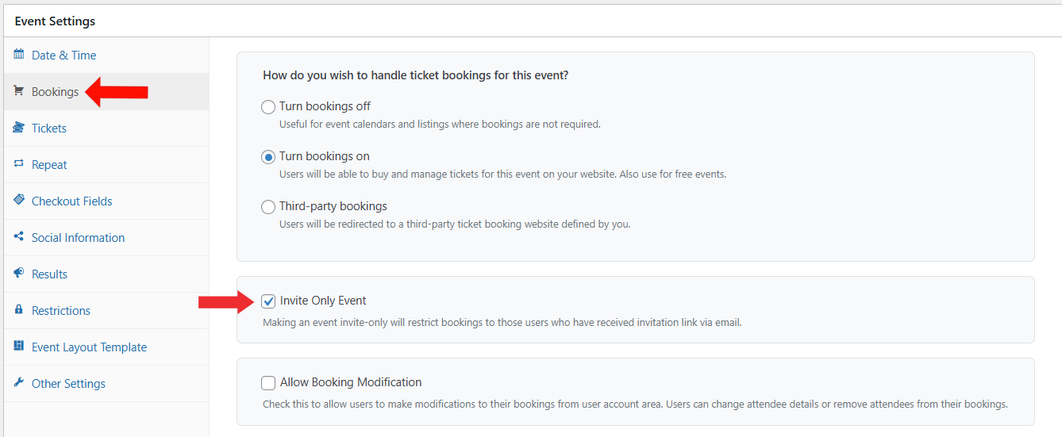Click the cart icon beside Bookings

(x=19, y=91)
